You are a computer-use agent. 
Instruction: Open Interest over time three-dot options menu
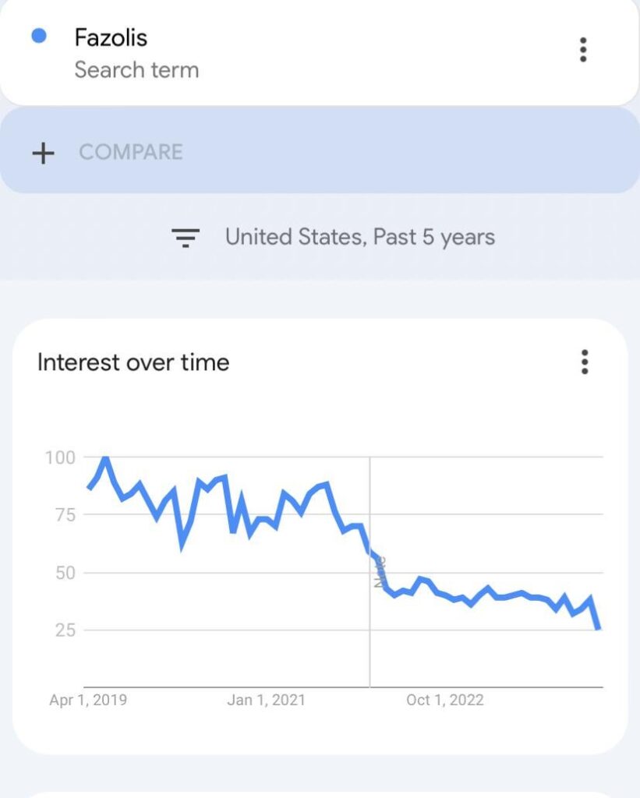click(x=585, y=362)
